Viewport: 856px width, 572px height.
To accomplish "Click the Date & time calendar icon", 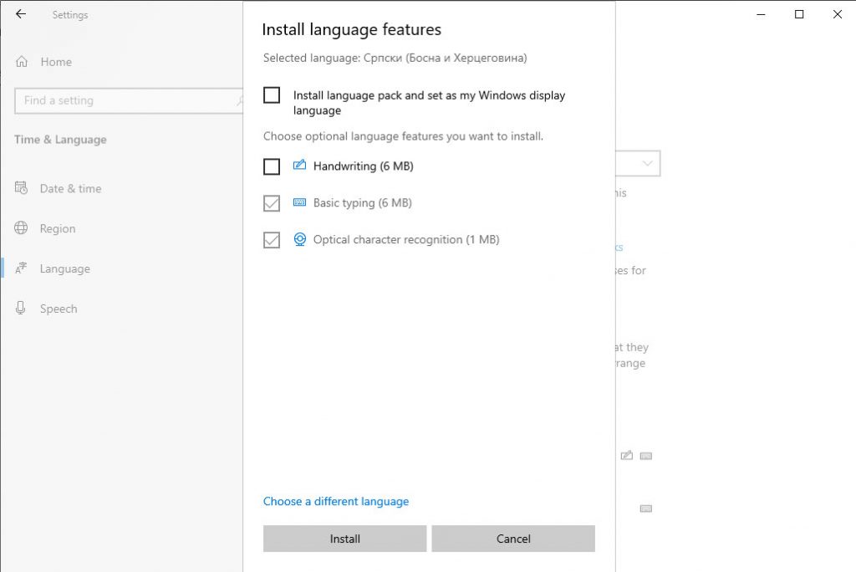I will point(21,188).
